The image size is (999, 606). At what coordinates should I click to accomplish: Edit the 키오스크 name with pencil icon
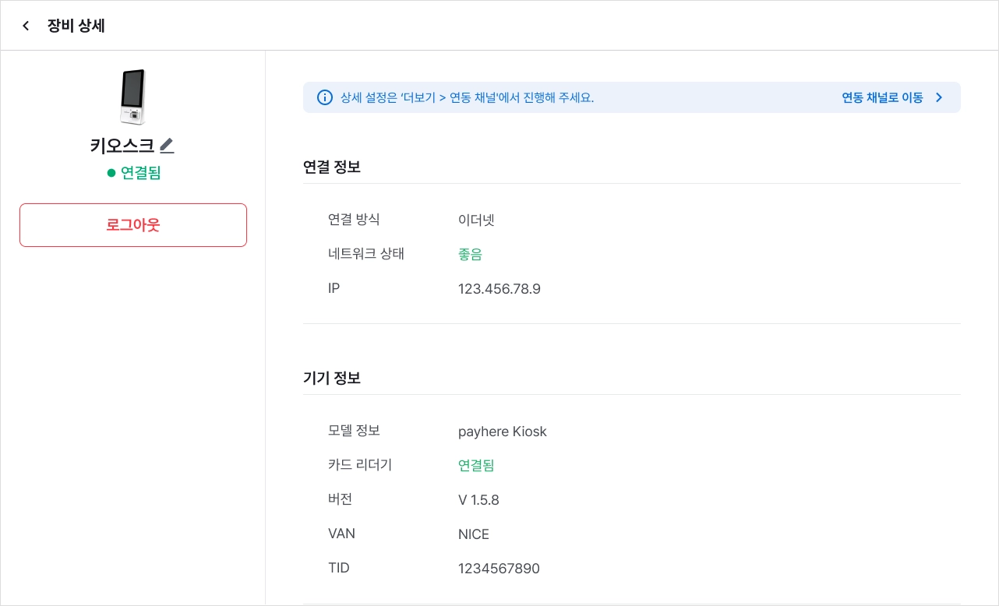point(167,145)
